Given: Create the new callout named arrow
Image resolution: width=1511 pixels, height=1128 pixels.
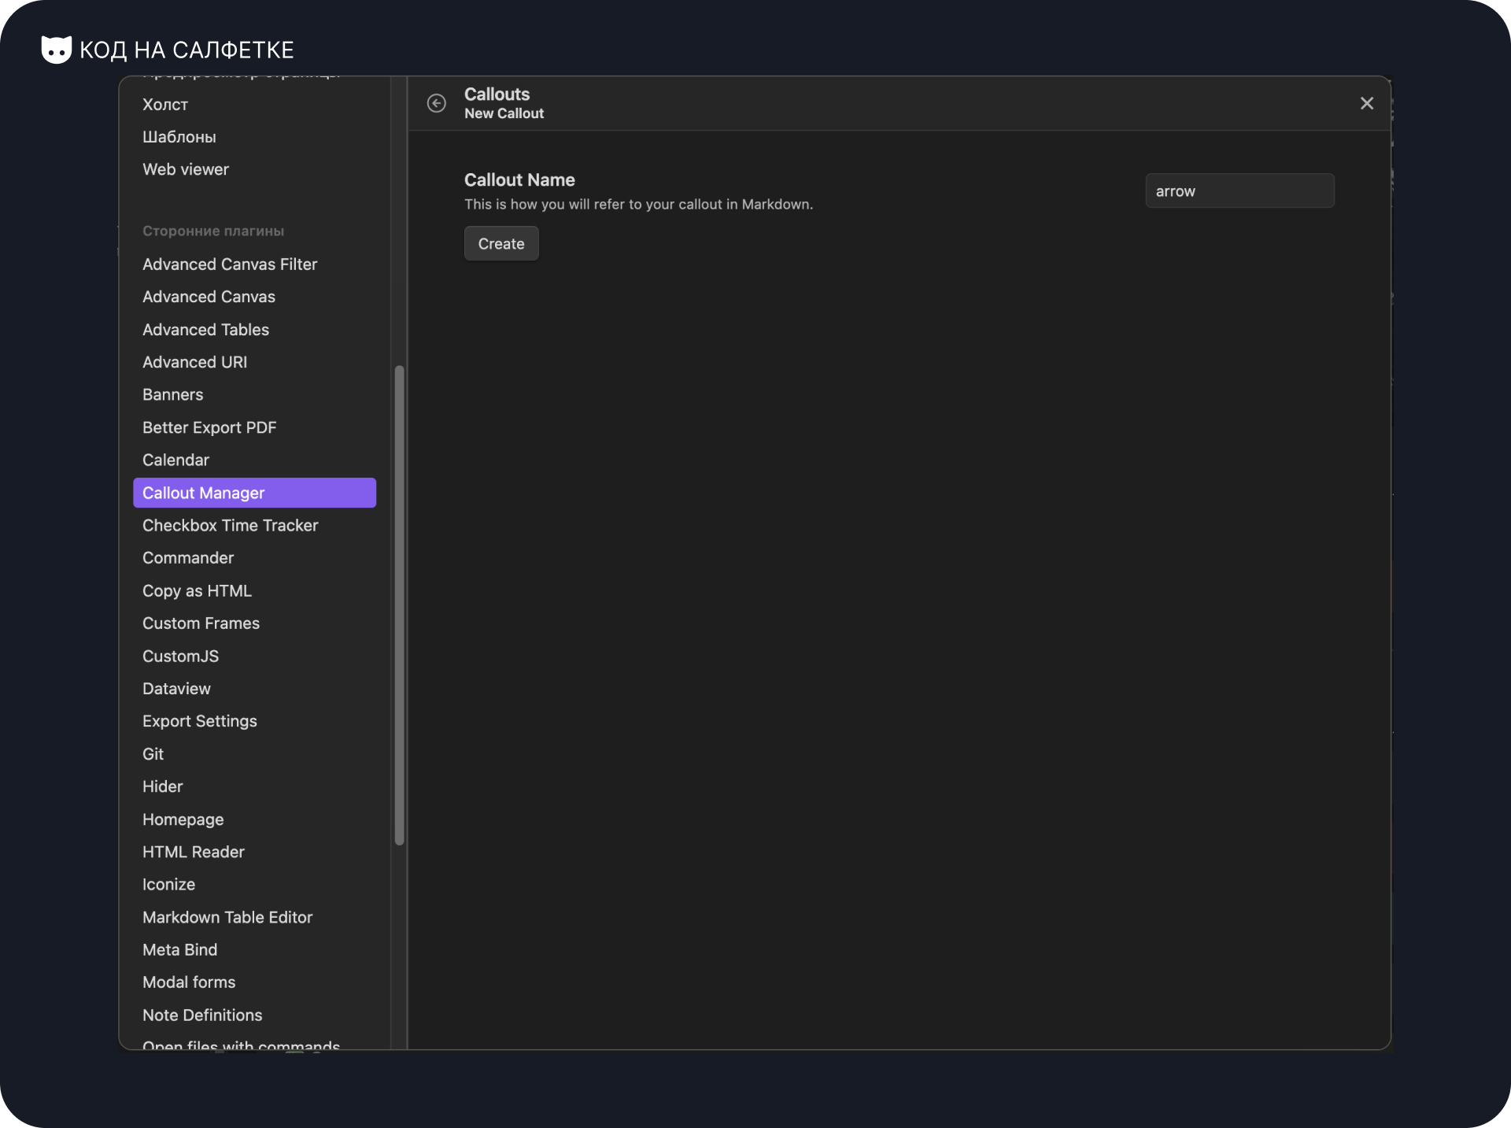Looking at the screenshot, I should tap(501, 243).
